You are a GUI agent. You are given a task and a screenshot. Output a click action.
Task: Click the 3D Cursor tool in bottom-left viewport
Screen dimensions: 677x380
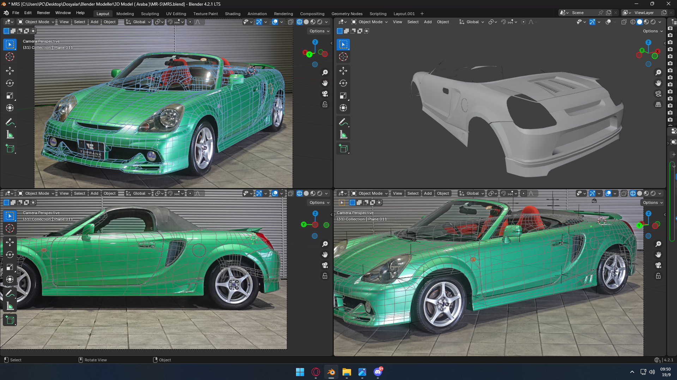10,228
